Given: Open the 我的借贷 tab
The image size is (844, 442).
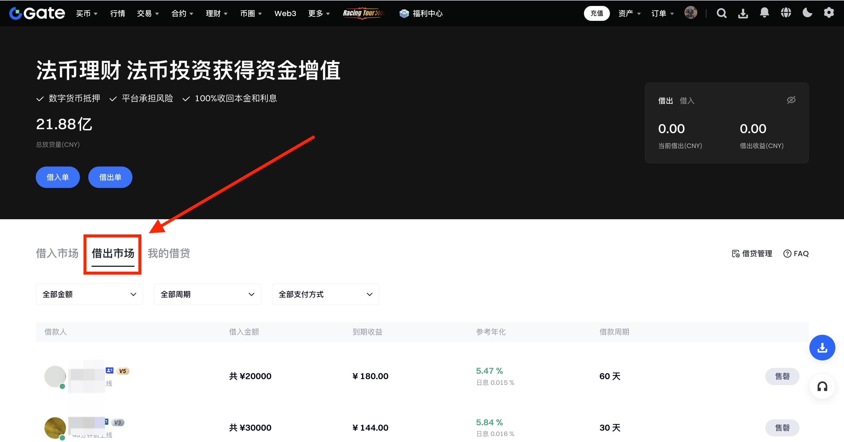Looking at the screenshot, I should point(169,253).
